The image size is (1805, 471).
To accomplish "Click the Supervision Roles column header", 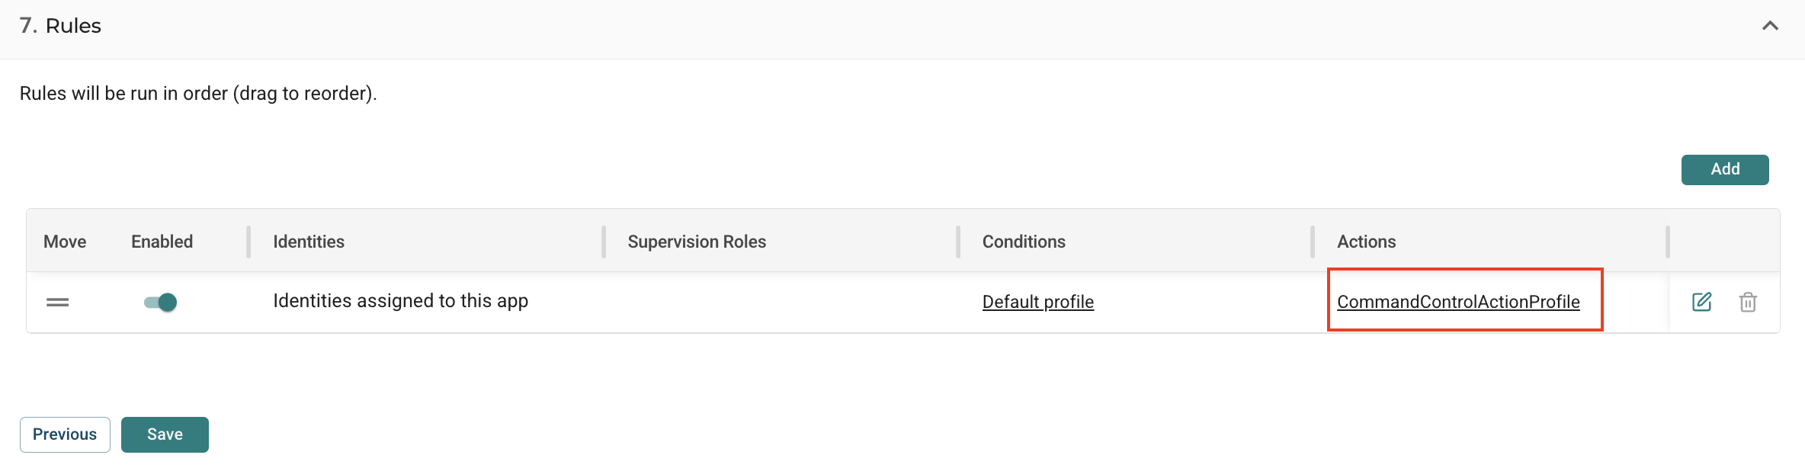I will click(x=697, y=242).
